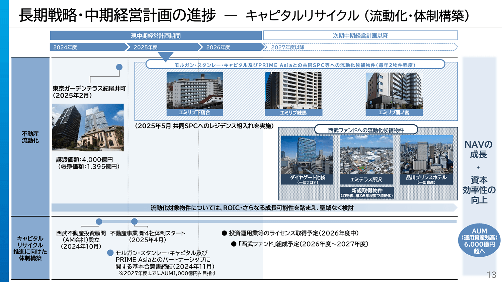Click the 品川プリンスホテル photo
The height and width of the screenshot is (282, 502).
coord(426,155)
